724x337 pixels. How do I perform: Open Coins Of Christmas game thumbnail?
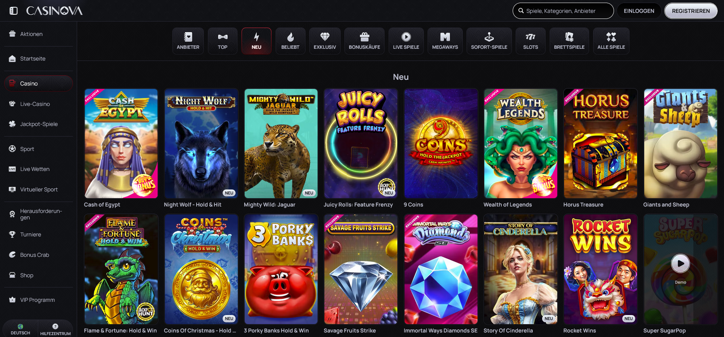tap(201, 269)
